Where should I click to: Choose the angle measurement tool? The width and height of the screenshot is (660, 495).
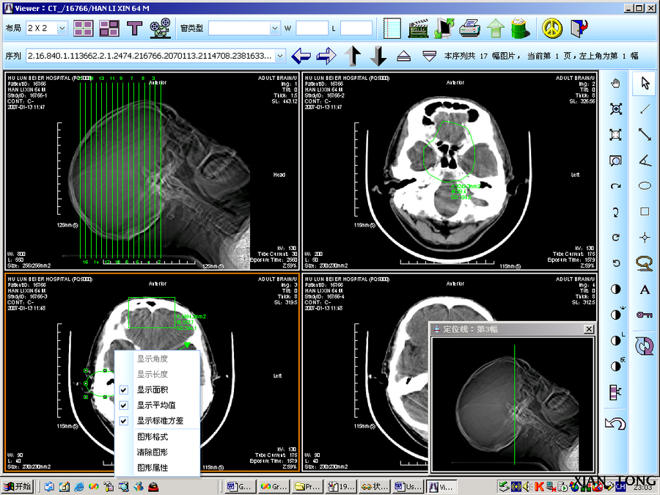coord(645,160)
